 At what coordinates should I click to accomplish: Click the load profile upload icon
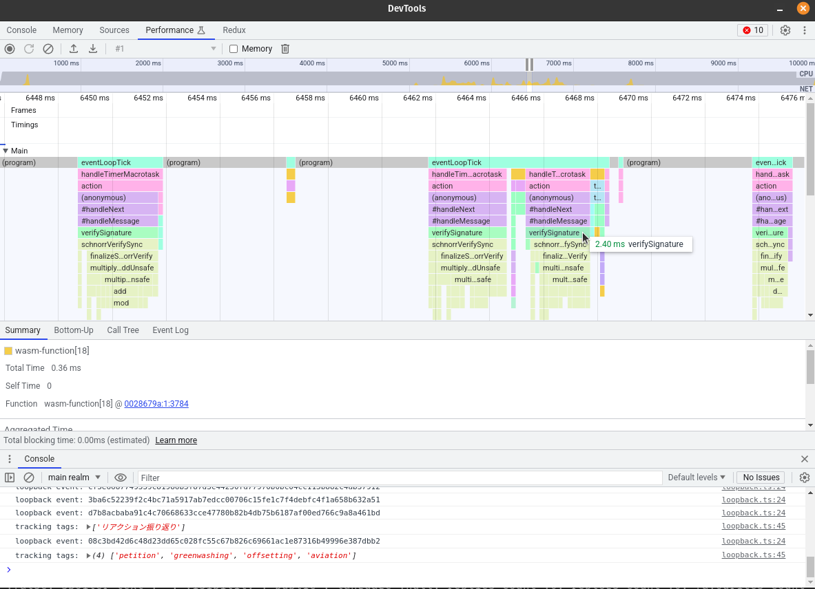tap(74, 49)
